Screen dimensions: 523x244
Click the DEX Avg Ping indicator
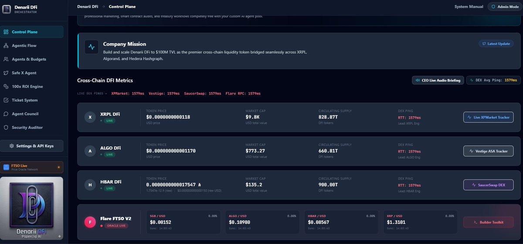click(x=493, y=80)
